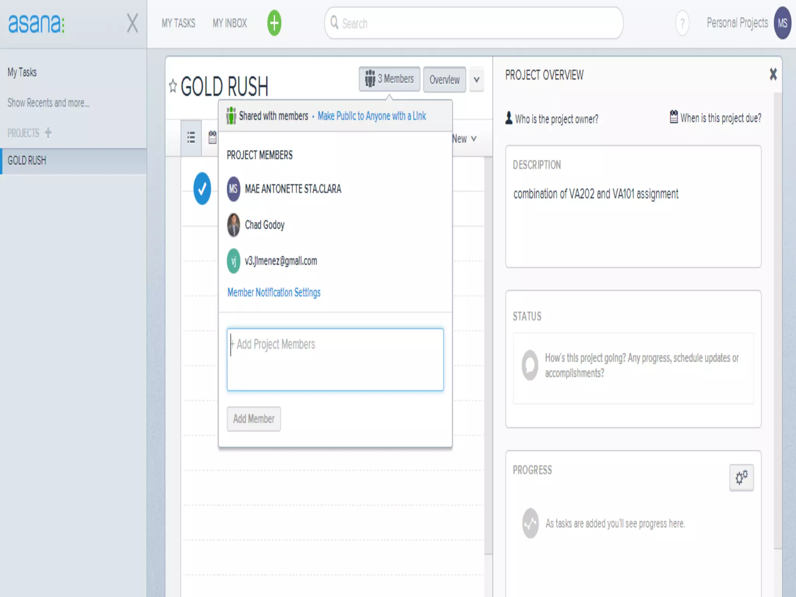Click the green plus quick-add button

tap(274, 23)
